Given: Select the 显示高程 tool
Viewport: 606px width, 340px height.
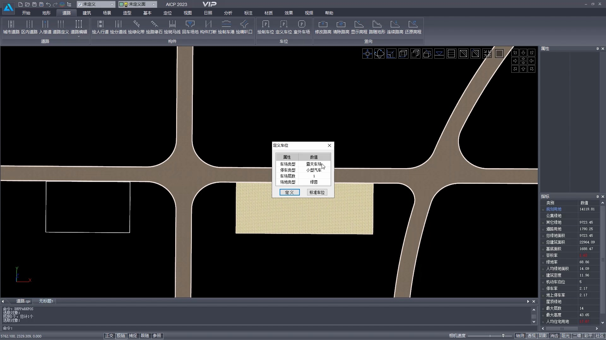Looking at the screenshot, I should coord(359,27).
